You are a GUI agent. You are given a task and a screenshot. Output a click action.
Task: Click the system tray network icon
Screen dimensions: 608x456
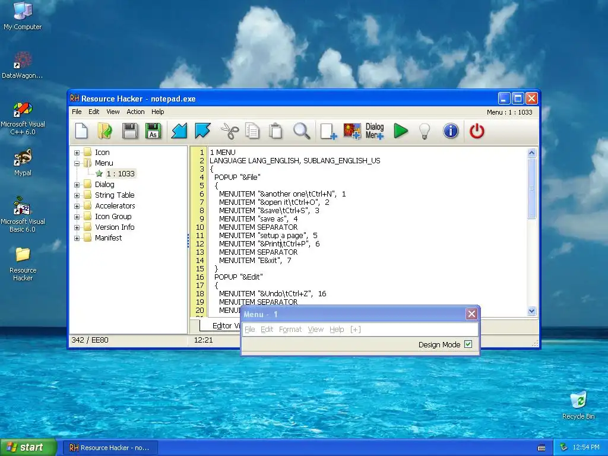[x=563, y=447]
